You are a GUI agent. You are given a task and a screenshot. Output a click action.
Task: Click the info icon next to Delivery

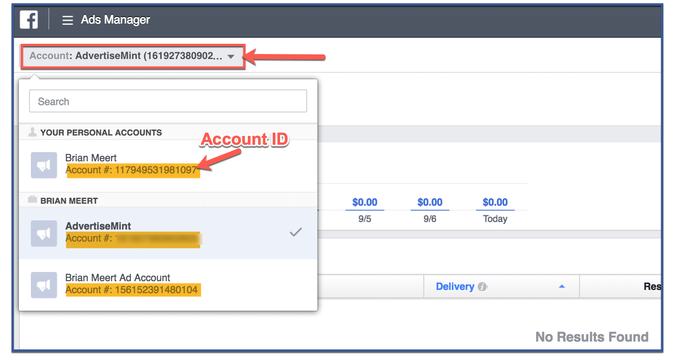click(482, 287)
